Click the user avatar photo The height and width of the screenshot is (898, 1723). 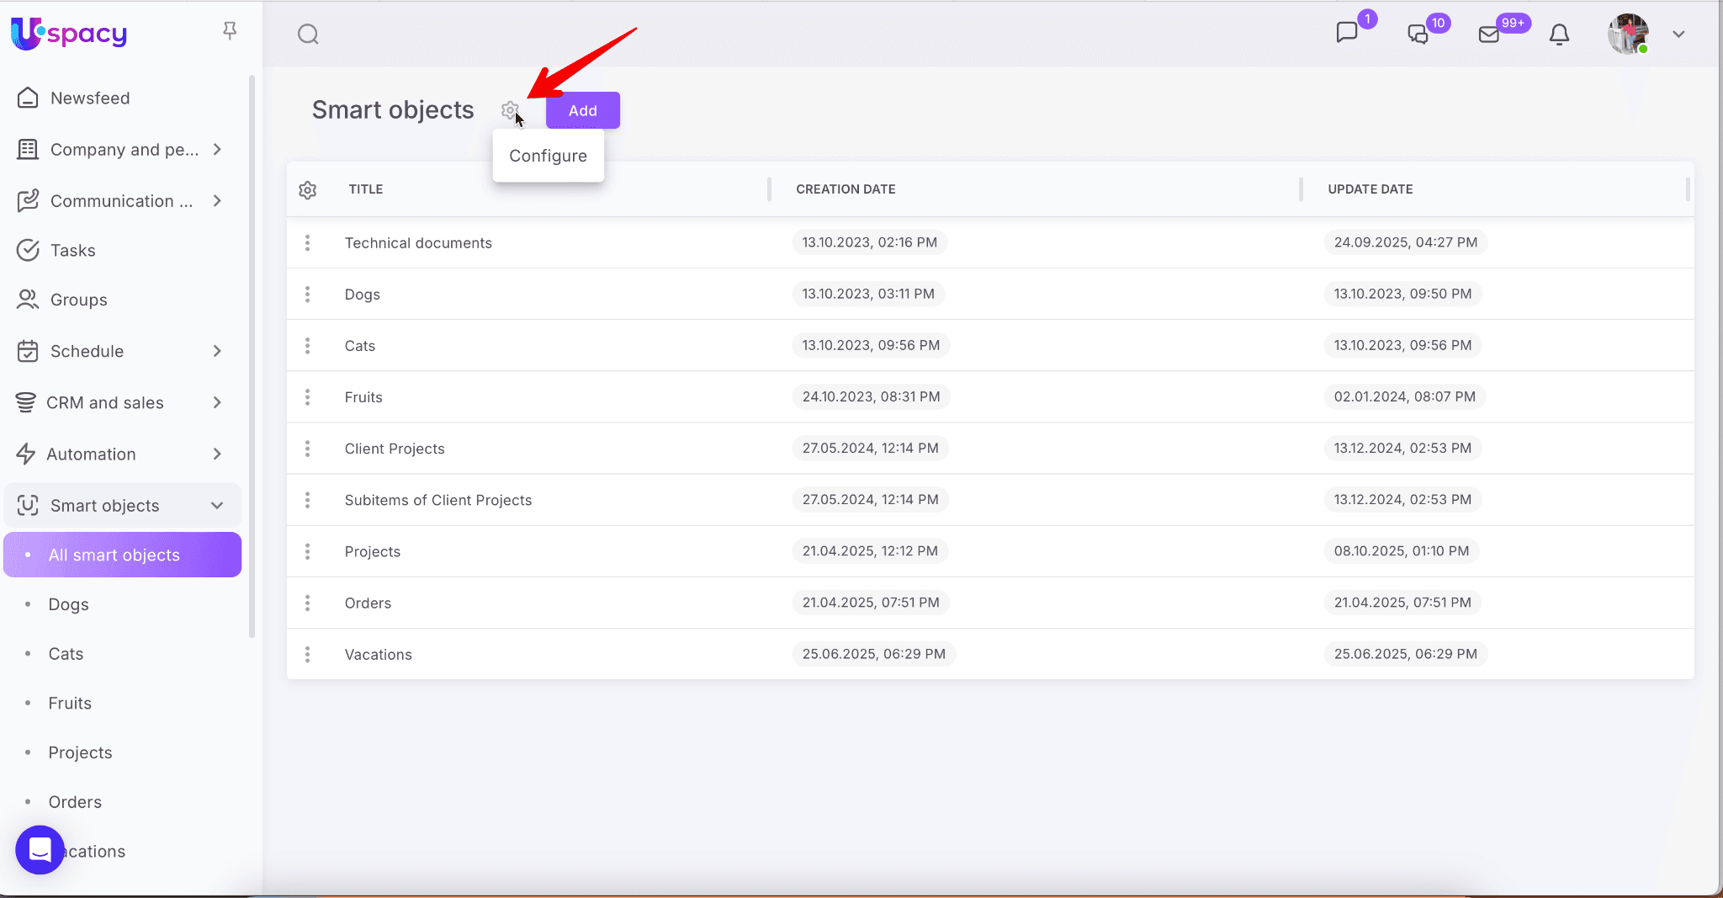pos(1627,35)
